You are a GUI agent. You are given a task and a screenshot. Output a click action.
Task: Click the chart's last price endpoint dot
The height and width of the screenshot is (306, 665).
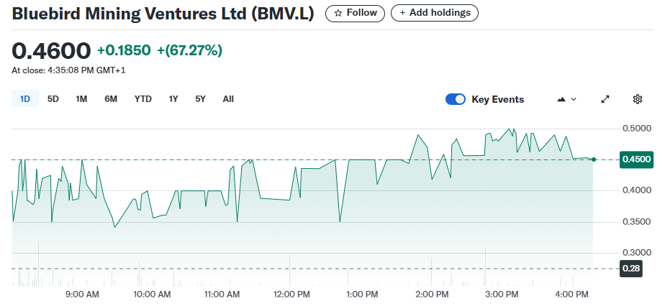tap(593, 159)
